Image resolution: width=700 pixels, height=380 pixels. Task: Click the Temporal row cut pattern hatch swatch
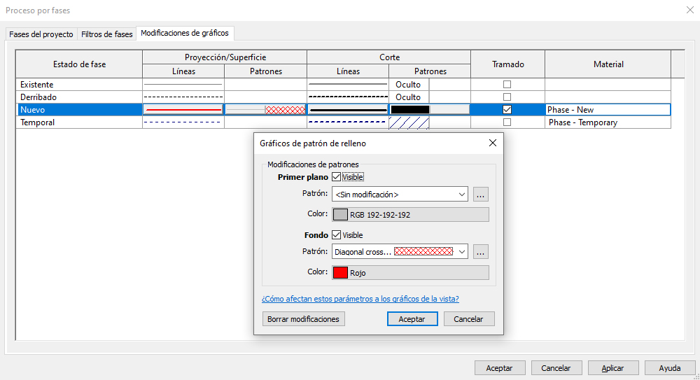click(409, 122)
